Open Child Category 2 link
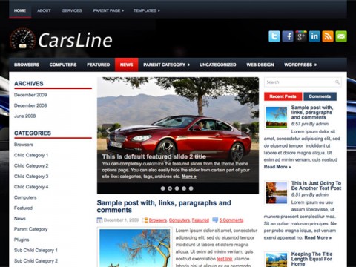The height and width of the screenshot is (267, 356). (31, 166)
